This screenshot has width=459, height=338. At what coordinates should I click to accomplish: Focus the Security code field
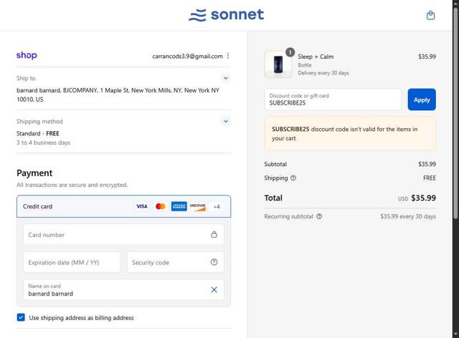pos(175,262)
